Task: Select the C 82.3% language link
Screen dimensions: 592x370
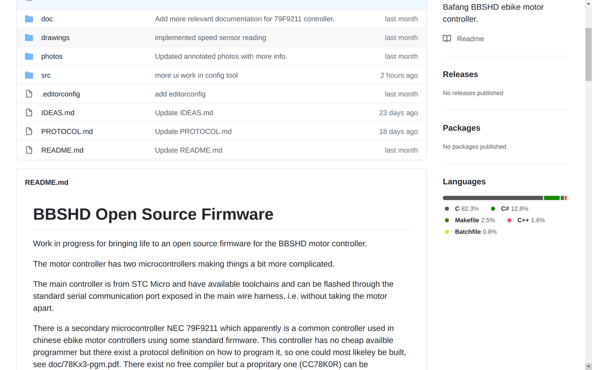Action: pos(467,209)
